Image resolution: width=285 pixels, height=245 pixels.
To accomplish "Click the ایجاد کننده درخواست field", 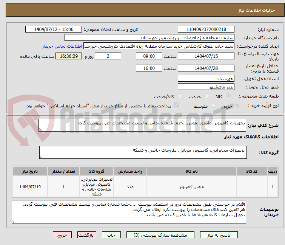I will click(x=159, y=46).
